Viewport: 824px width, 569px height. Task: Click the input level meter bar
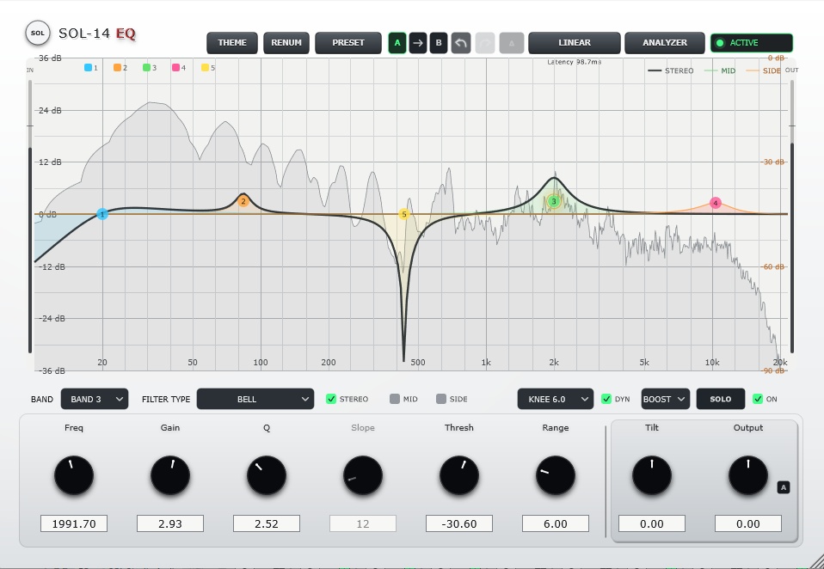30,217
